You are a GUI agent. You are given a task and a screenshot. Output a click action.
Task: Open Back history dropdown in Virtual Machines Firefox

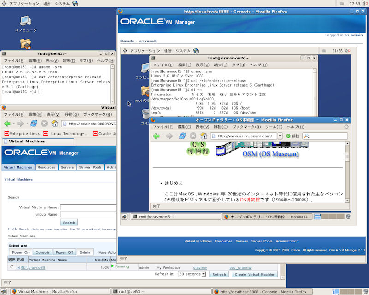14,124
